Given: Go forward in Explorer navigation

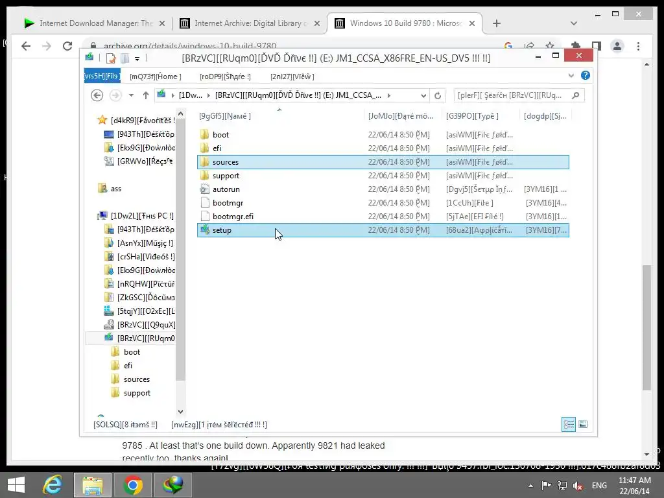Looking at the screenshot, I should pos(115,95).
